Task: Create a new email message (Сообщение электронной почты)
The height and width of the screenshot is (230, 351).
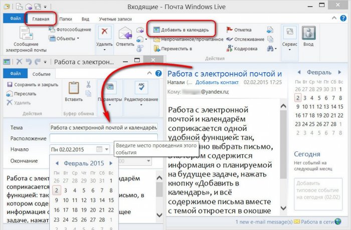Action: (x=26, y=40)
